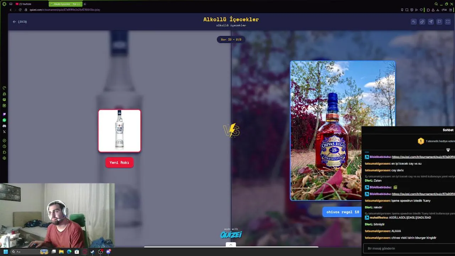Open the Twitch icon in Opera sidebar
The width and height of the screenshot is (455, 256).
(4, 114)
